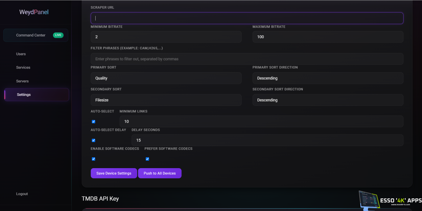Toggle the Auto-Select Delay checkbox
Screen dimensions: 422x211
(x=94, y=140)
